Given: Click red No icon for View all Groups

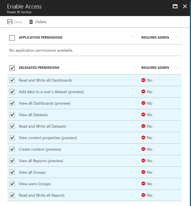Looking at the screenshot, I should [x=143, y=172].
